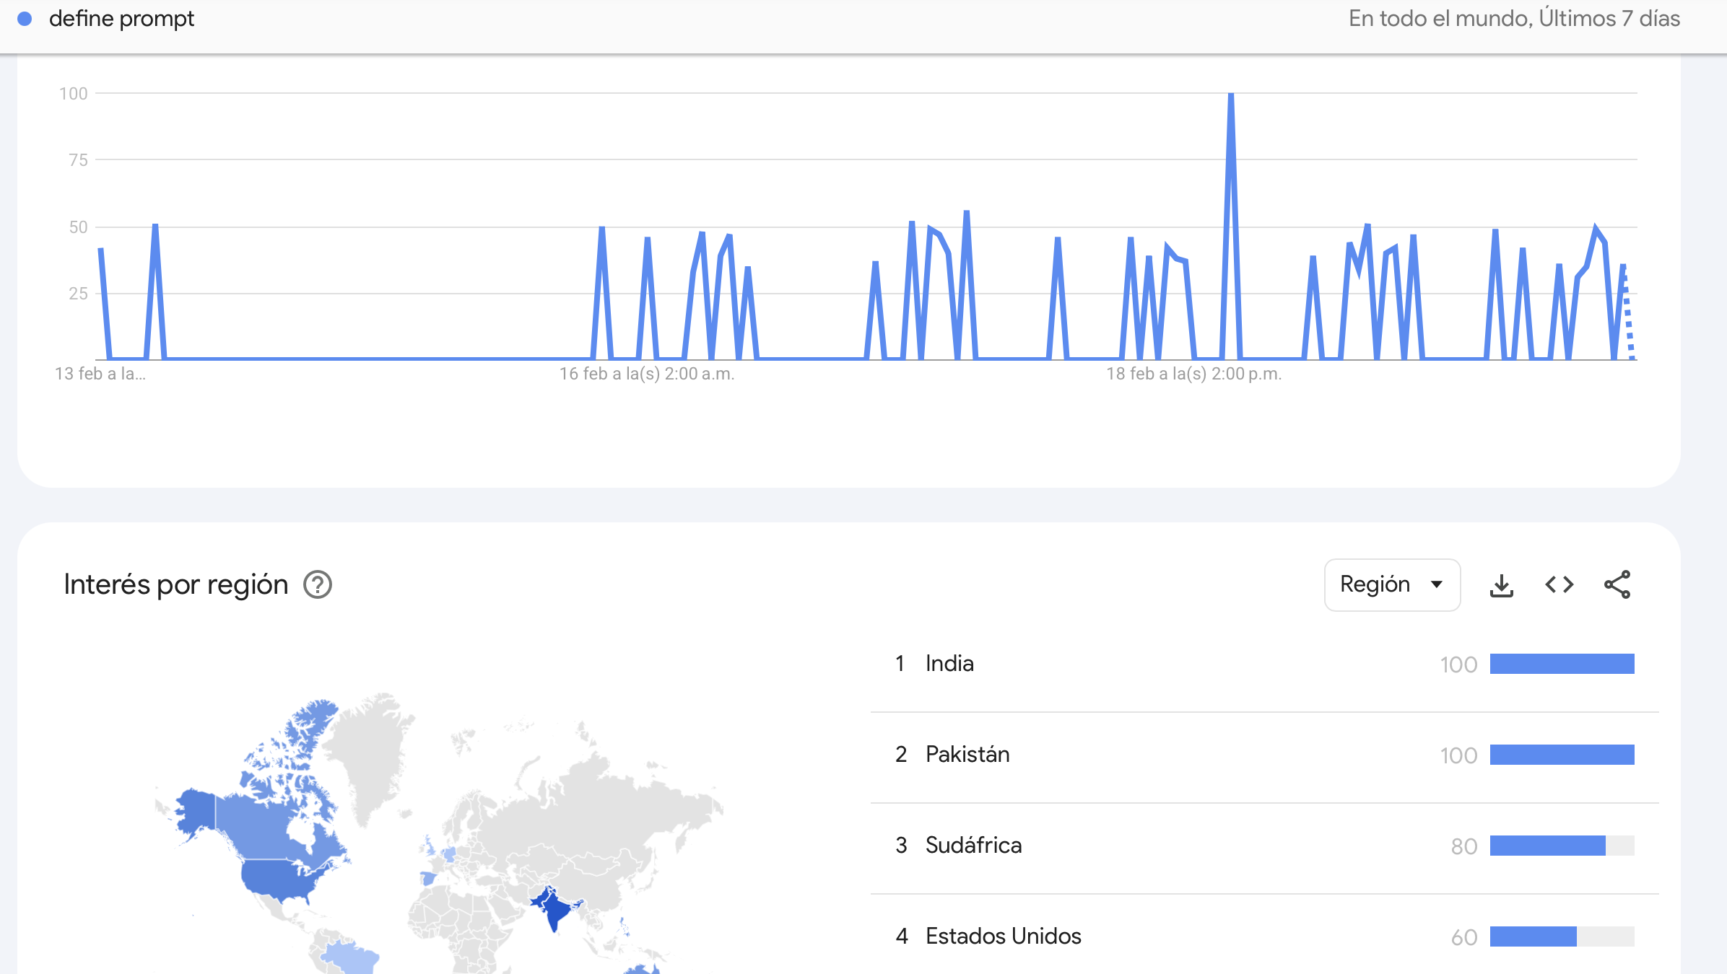Image resolution: width=1727 pixels, height=974 pixels.
Task: Select Pakistán in the region list
Action: [x=967, y=755]
